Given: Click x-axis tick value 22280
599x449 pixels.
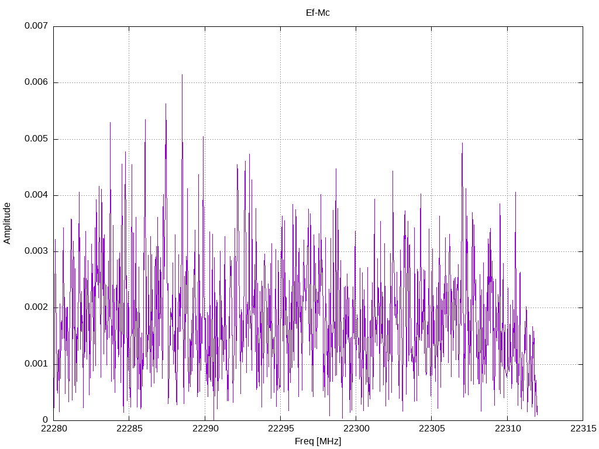Looking at the screenshot, I should [54, 429].
